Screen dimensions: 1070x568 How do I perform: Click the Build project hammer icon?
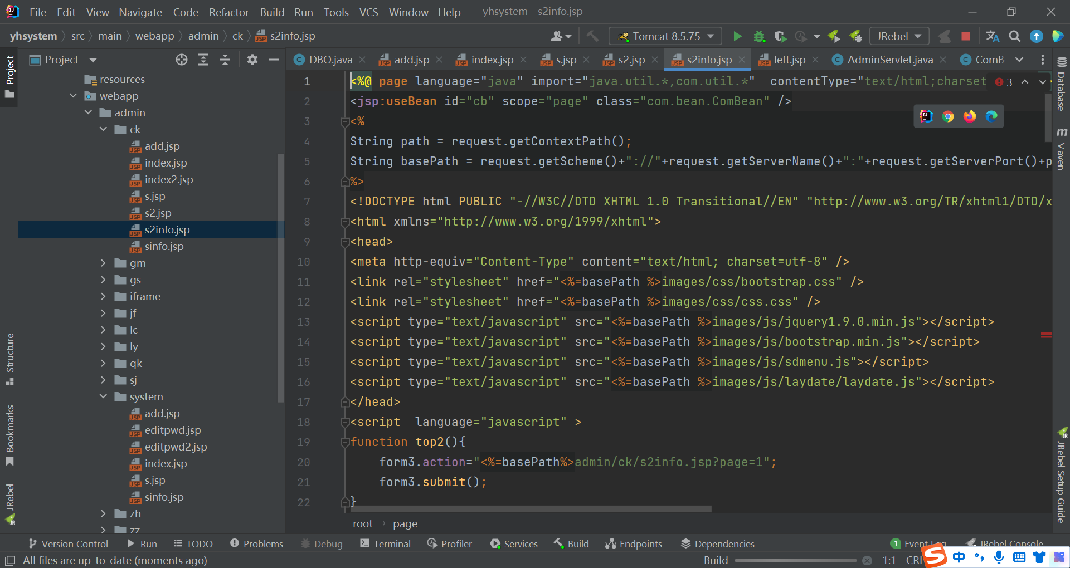[592, 36]
